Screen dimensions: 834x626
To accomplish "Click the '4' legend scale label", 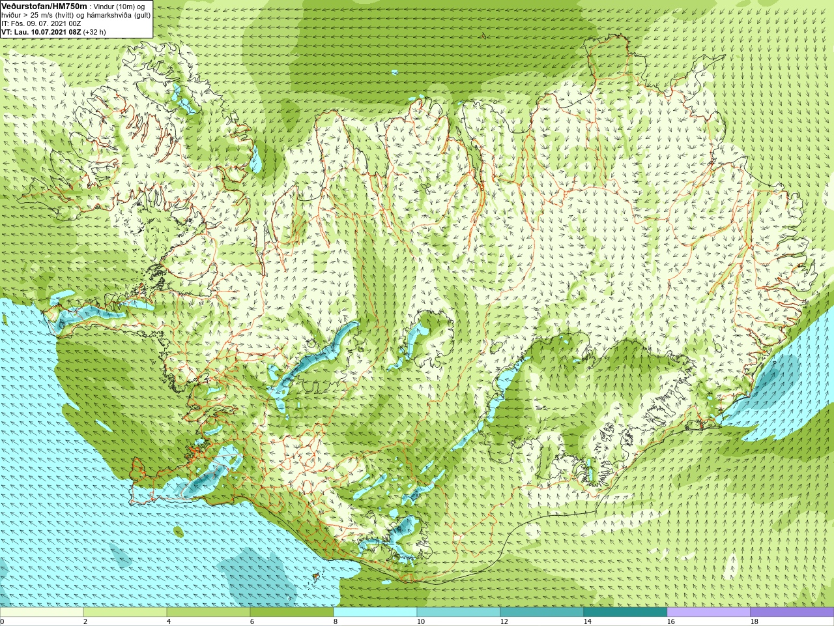I will point(169,621).
